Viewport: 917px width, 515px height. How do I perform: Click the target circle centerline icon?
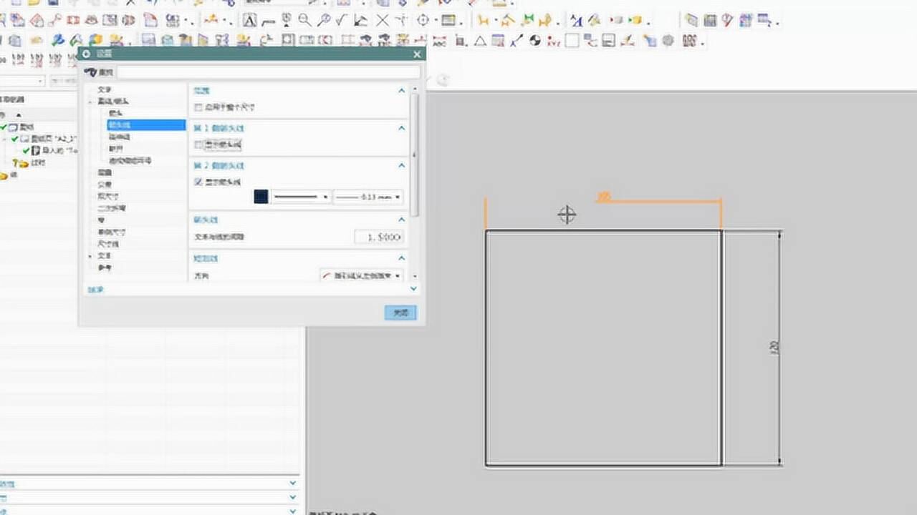(423, 21)
